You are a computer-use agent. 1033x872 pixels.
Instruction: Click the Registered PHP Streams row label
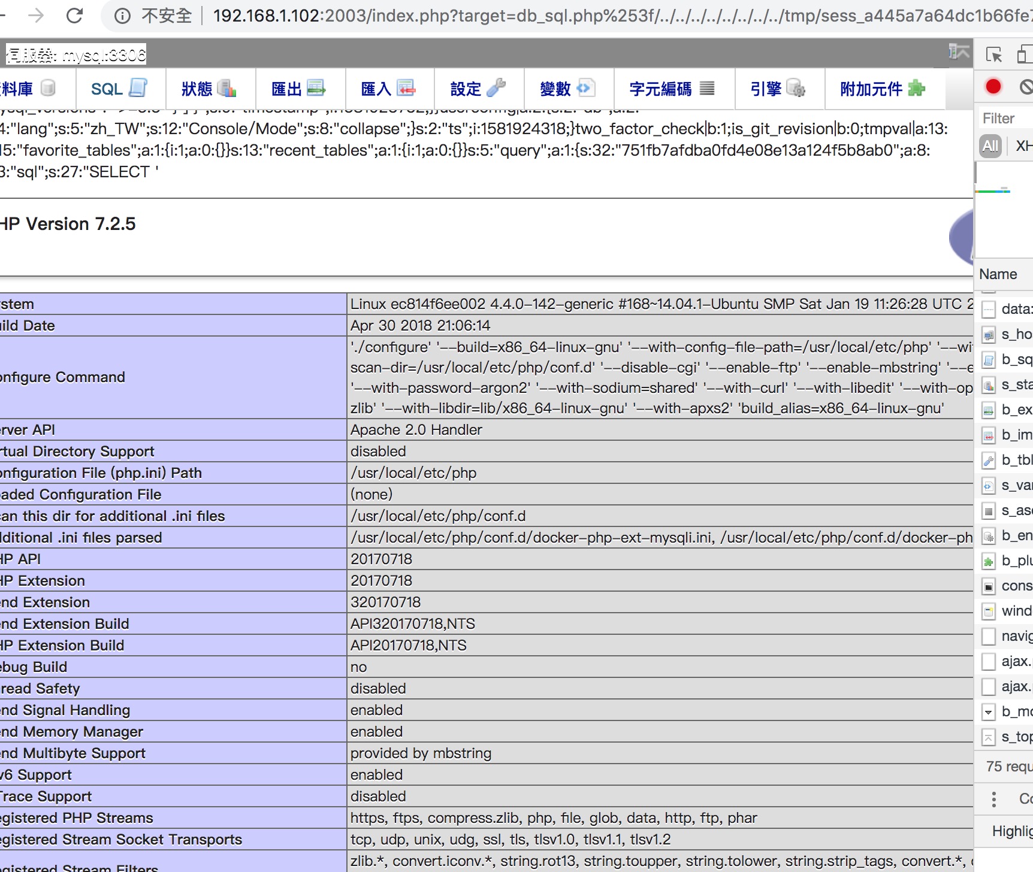pos(77,818)
